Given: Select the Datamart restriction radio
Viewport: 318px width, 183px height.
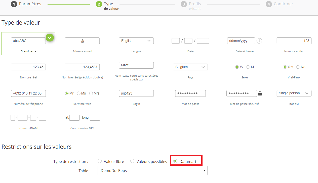Looking at the screenshot, I should point(175,161).
